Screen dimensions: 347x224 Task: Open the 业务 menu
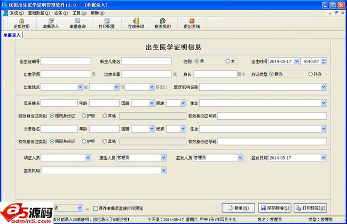point(61,13)
